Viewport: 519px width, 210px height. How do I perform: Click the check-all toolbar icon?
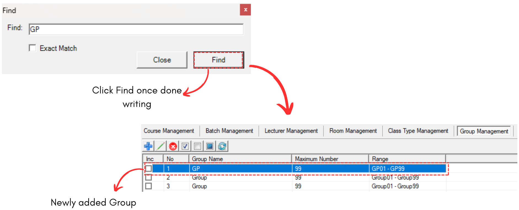pos(185,146)
